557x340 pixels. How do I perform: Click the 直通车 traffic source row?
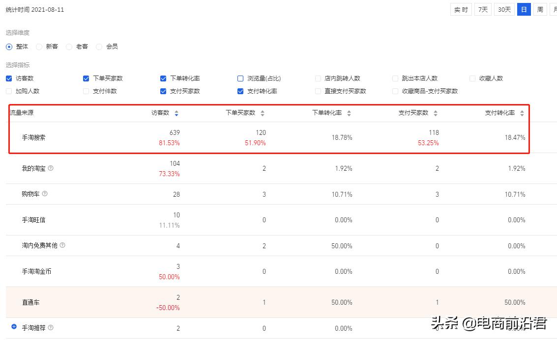pos(31,302)
